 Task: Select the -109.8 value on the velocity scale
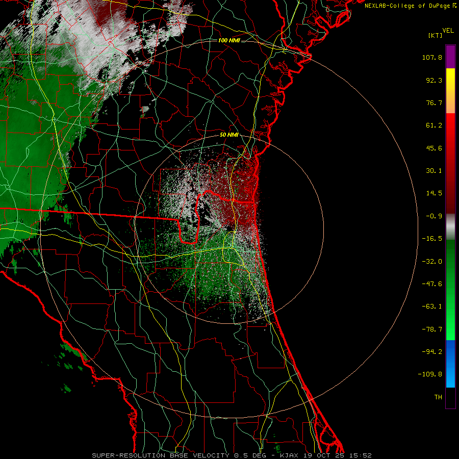coord(430,374)
